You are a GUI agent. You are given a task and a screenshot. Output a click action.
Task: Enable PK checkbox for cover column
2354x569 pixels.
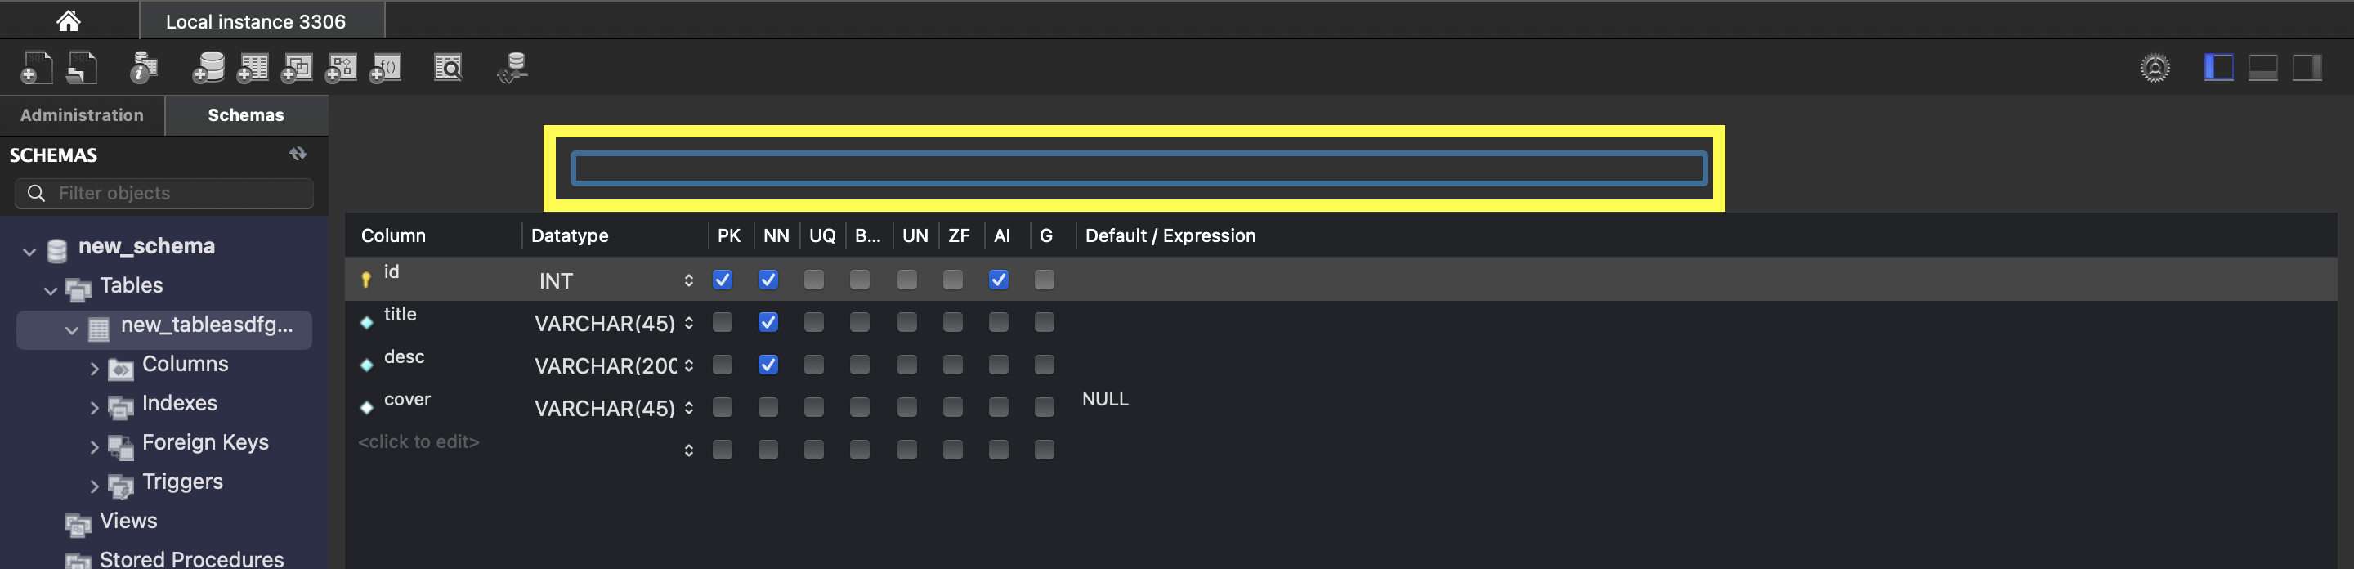click(x=722, y=407)
